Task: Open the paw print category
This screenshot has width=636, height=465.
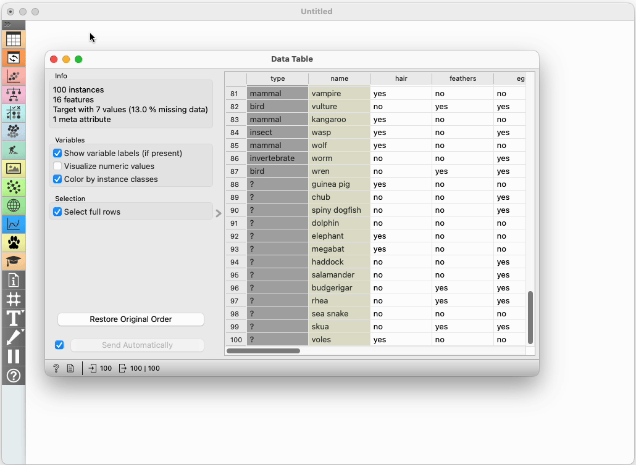Action: (14, 242)
